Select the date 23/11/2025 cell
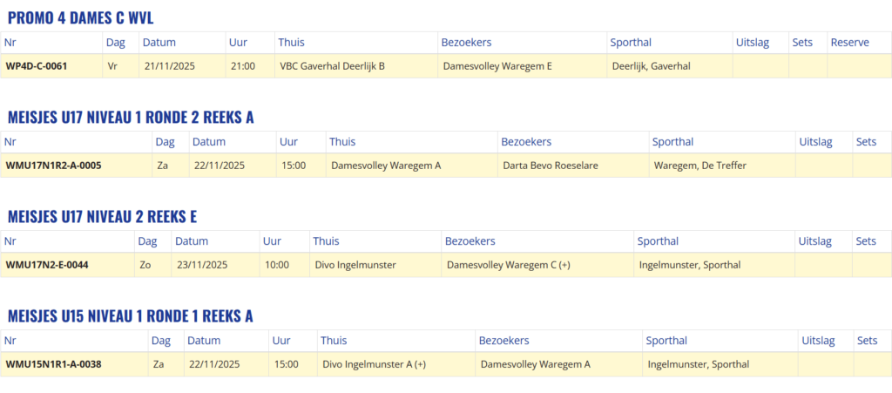892x393 pixels. point(202,265)
